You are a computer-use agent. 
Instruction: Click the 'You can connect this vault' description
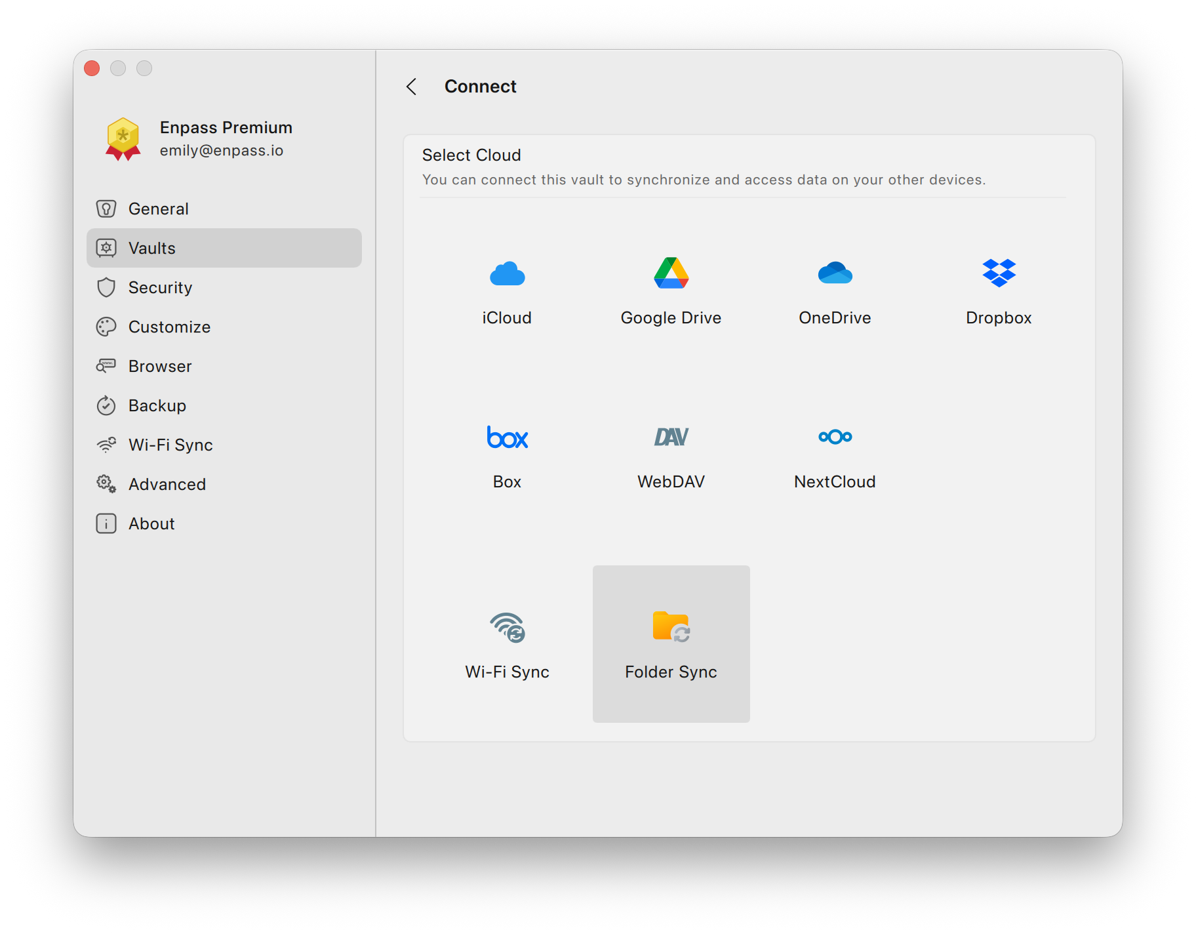pos(704,180)
